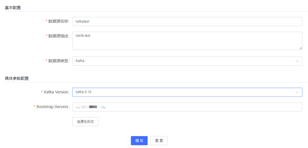
Task: Click the arrow icon on Kafka Version selector
Action: tap(297, 92)
